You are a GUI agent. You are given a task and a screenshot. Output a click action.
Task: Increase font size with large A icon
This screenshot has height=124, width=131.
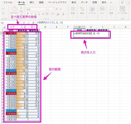[x=57, y=9]
